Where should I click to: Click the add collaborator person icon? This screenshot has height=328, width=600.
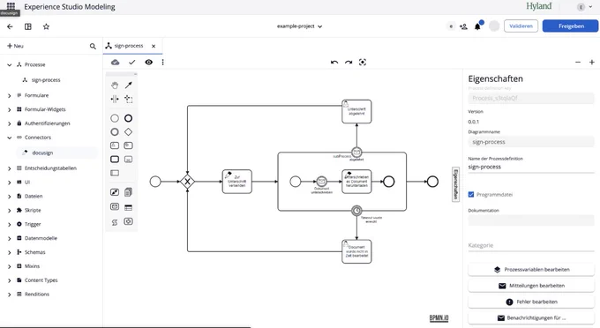463,26
